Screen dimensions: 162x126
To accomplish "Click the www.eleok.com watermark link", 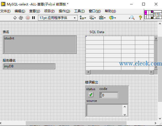I will [x=141, y=64].
